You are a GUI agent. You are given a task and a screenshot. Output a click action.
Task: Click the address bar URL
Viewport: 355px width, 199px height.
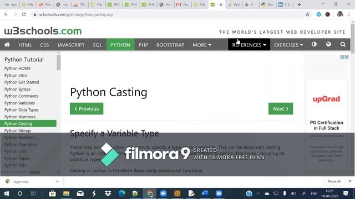[76, 14]
